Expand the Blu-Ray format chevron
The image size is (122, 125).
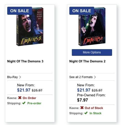tap(20, 77)
